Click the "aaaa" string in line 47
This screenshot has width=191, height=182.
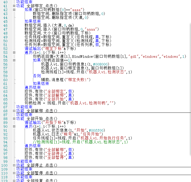pyautogui.click(x=91, y=29)
